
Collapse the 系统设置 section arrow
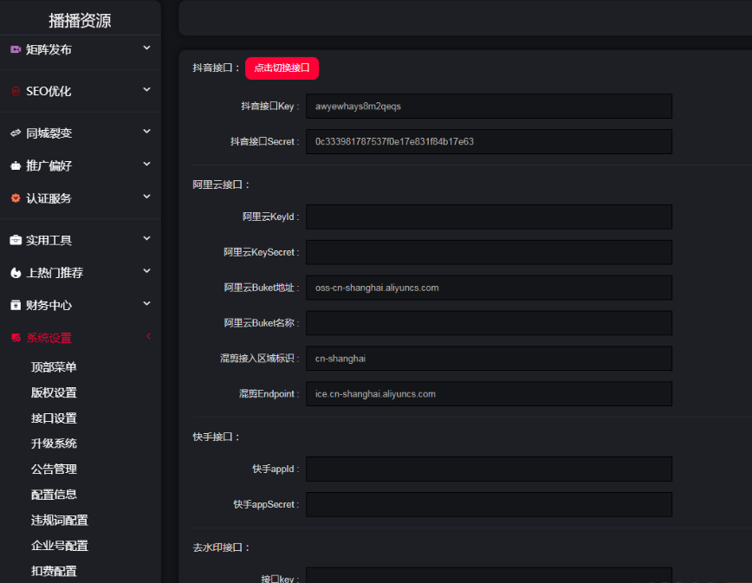[147, 337]
